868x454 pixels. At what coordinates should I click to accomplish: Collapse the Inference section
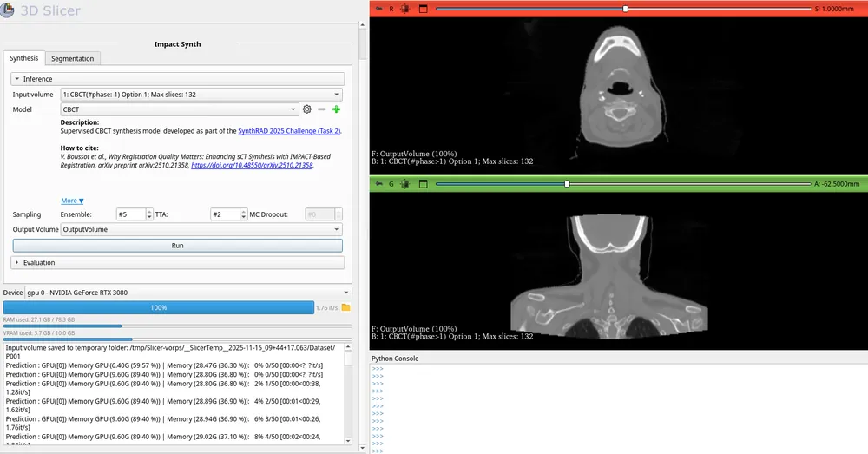click(x=177, y=79)
